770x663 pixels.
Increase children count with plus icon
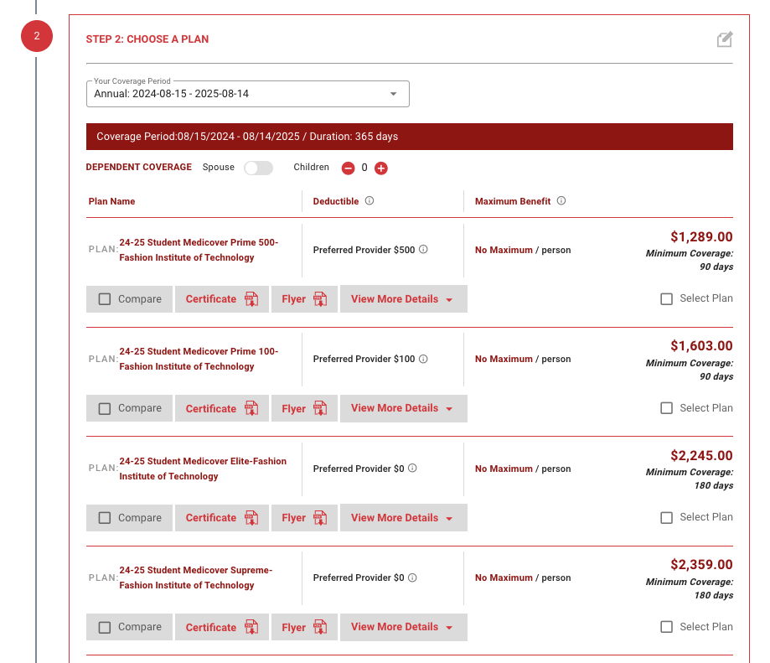(x=381, y=168)
